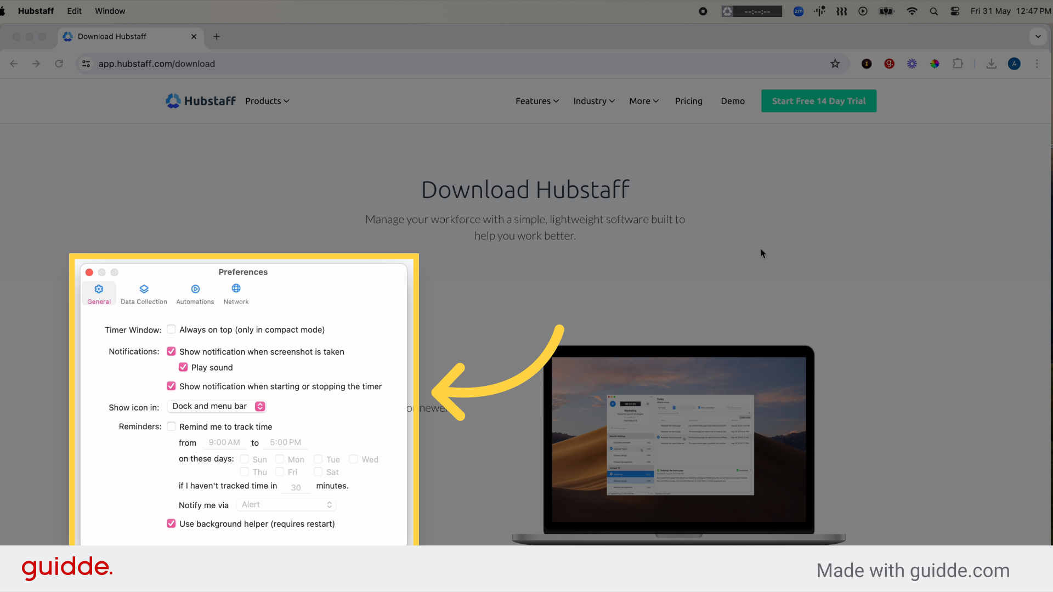The height and width of the screenshot is (592, 1053).
Task: Open the Window menu in the menu bar
Action: 110,11
